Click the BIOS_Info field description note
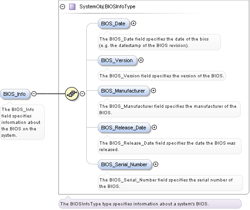The height and width of the screenshot is (210, 250). click(x=22, y=122)
